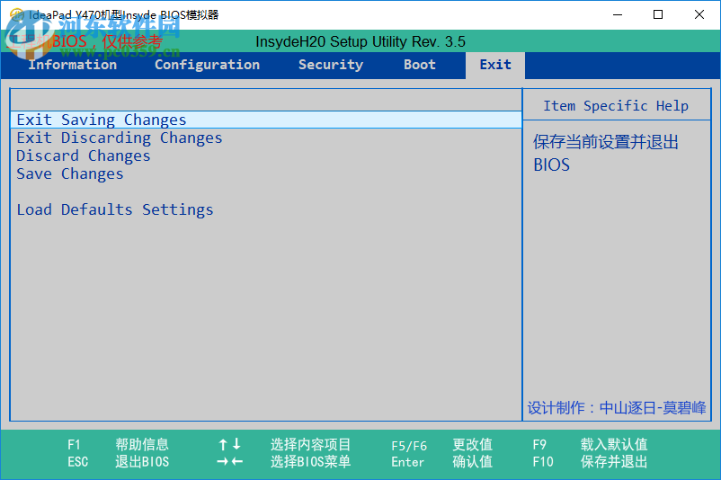This screenshot has width=721, height=480.
Task: Choose Exit Discarding Changes
Action: click(x=120, y=138)
